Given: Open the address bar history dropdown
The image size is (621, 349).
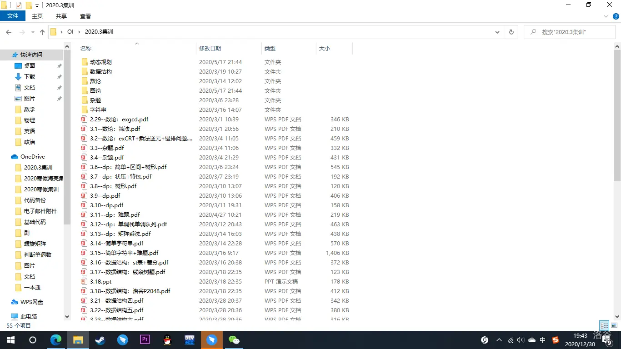Looking at the screenshot, I should click(497, 32).
